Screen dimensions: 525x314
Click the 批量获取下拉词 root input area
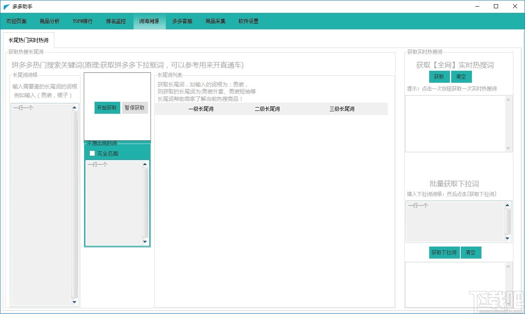point(455,221)
